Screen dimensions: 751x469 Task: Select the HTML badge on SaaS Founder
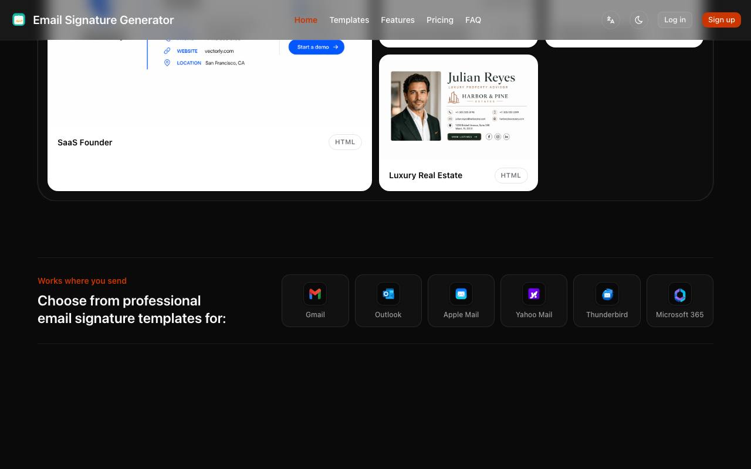point(345,142)
